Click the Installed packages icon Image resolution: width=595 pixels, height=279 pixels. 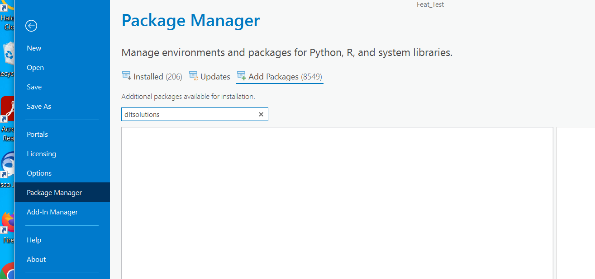(127, 76)
